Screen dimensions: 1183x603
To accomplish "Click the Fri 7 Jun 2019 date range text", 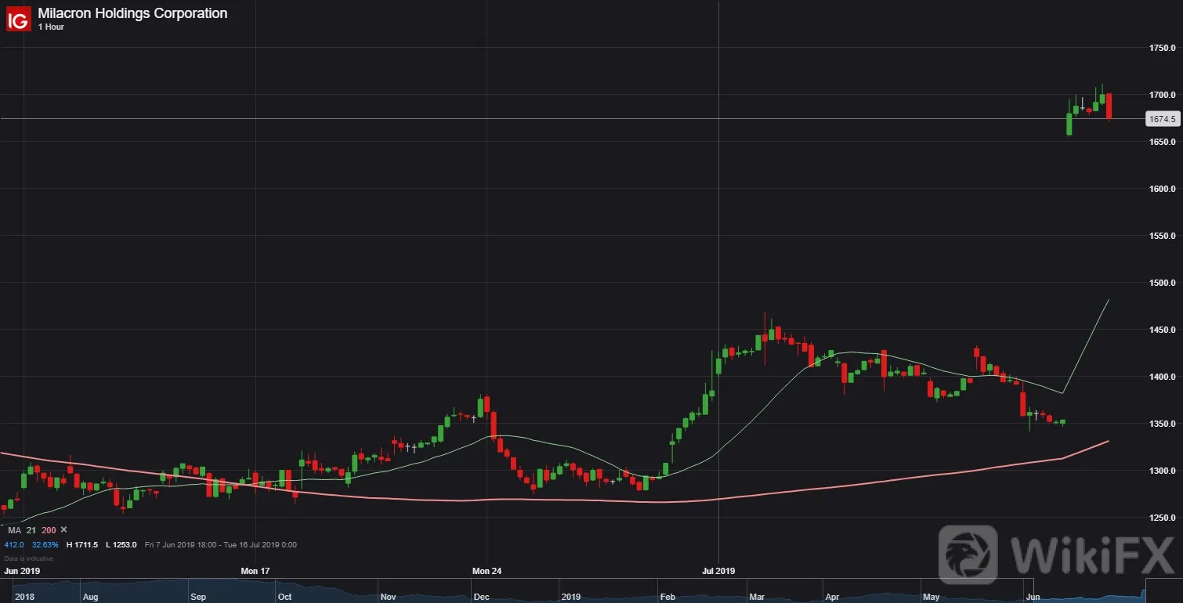I will (x=221, y=544).
